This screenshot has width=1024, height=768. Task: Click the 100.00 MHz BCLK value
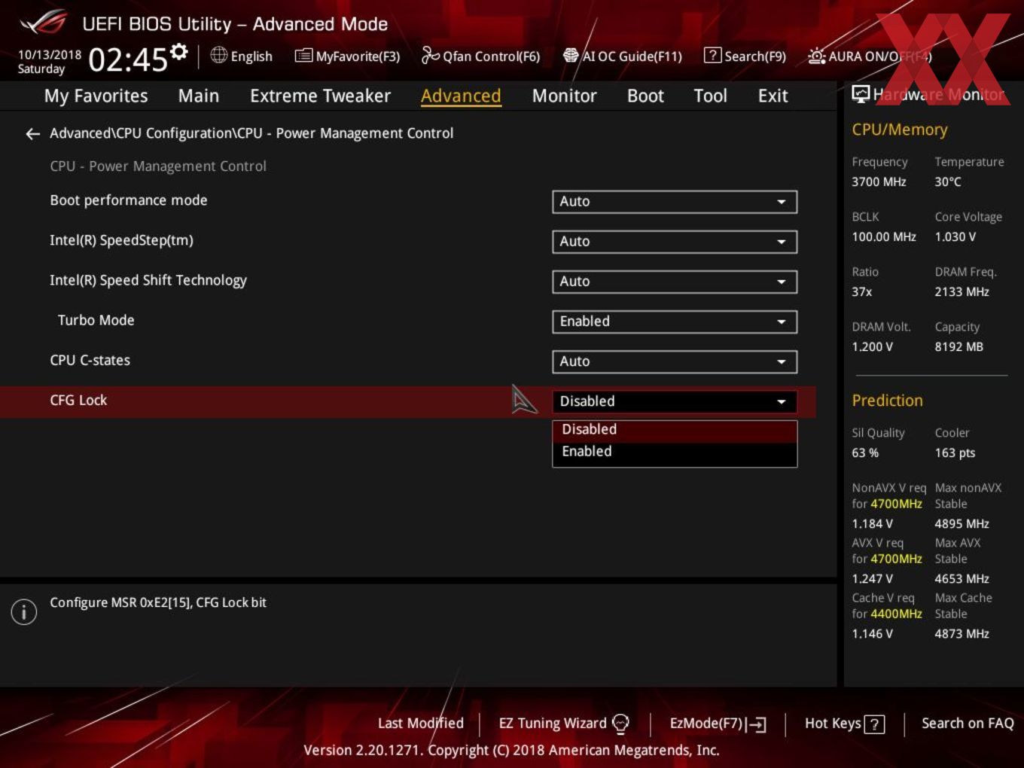pyautogui.click(x=884, y=237)
